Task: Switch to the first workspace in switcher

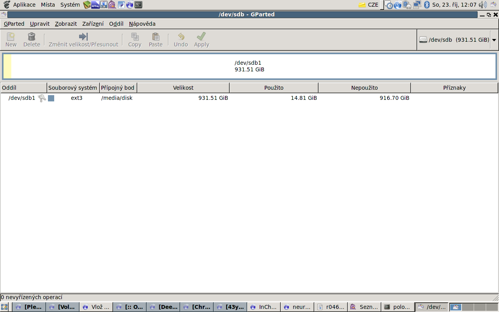Action: [x=456, y=307]
